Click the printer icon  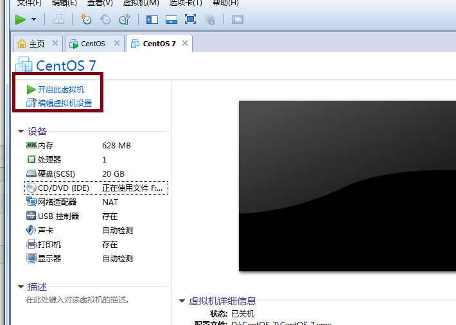click(31, 244)
